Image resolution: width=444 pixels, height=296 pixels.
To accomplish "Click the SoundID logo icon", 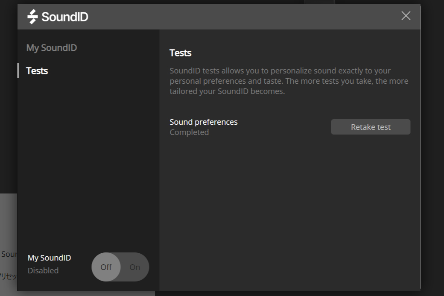I will 32,17.
